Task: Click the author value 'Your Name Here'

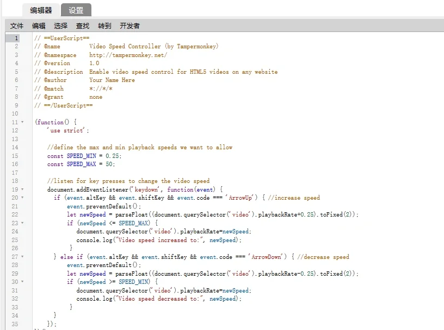Action: coord(112,80)
